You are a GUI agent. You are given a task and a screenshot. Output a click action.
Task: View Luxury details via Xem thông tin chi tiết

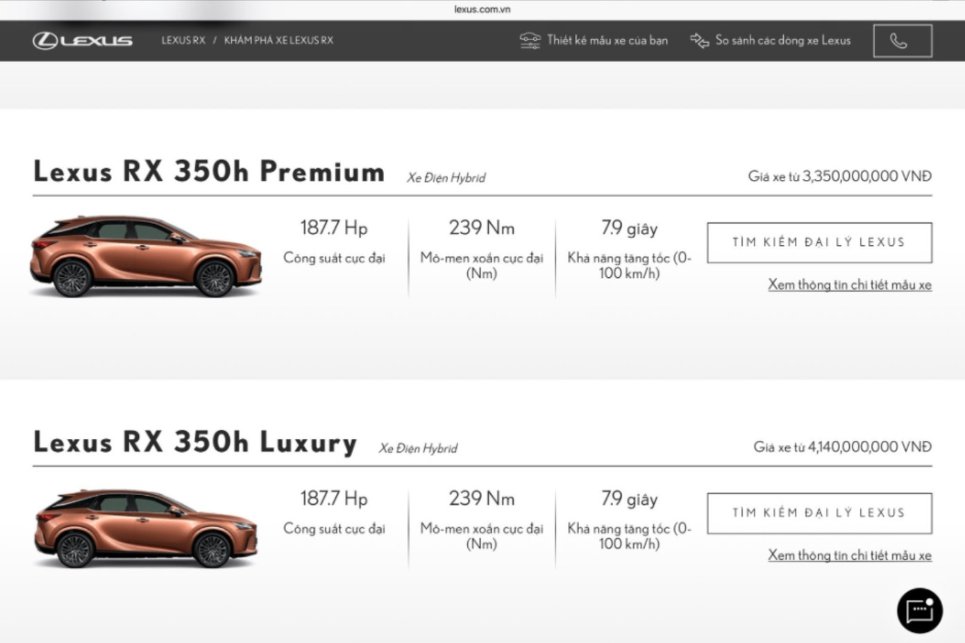click(849, 556)
